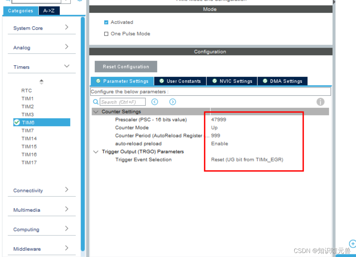Select TIM1 in the Timers list
The width and height of the screenshot is (356, 257).
[x=27, y=99]
